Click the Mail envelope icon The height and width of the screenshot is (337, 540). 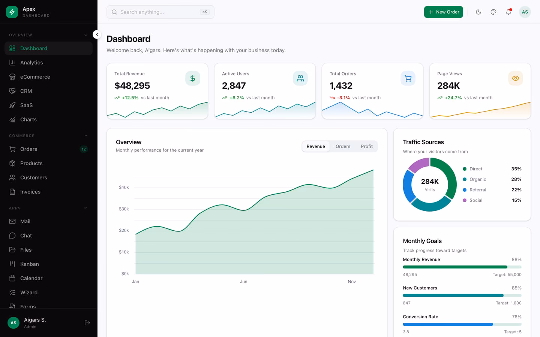pos(12,221)
